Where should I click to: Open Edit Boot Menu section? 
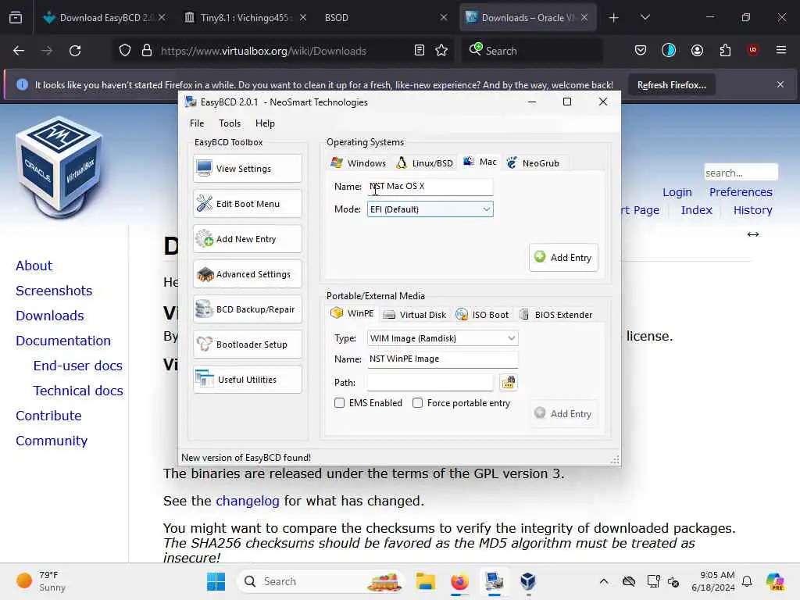pyautogui.click(x=248, y=204)
